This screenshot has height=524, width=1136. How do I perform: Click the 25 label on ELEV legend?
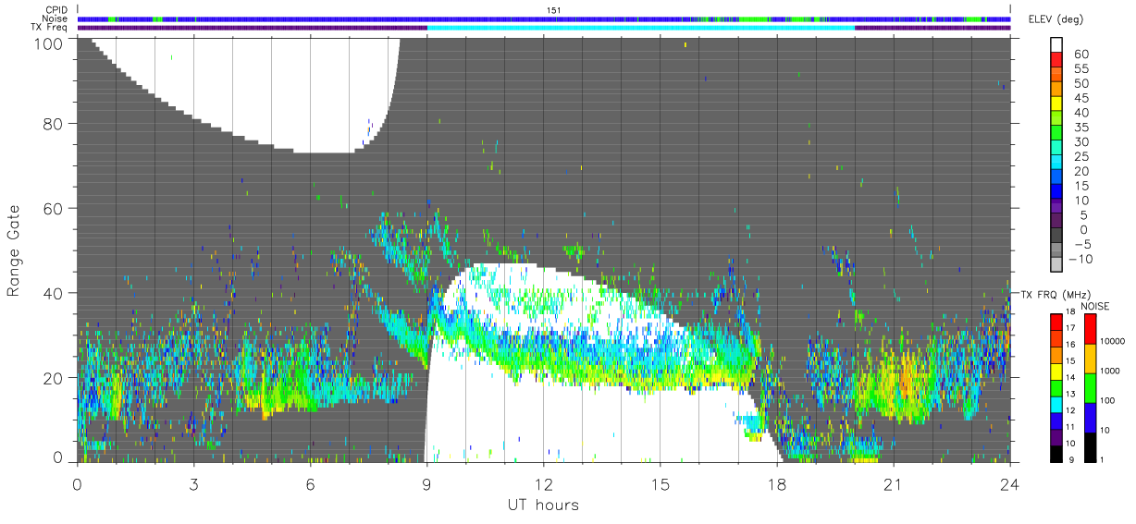tap(1081, 156)
